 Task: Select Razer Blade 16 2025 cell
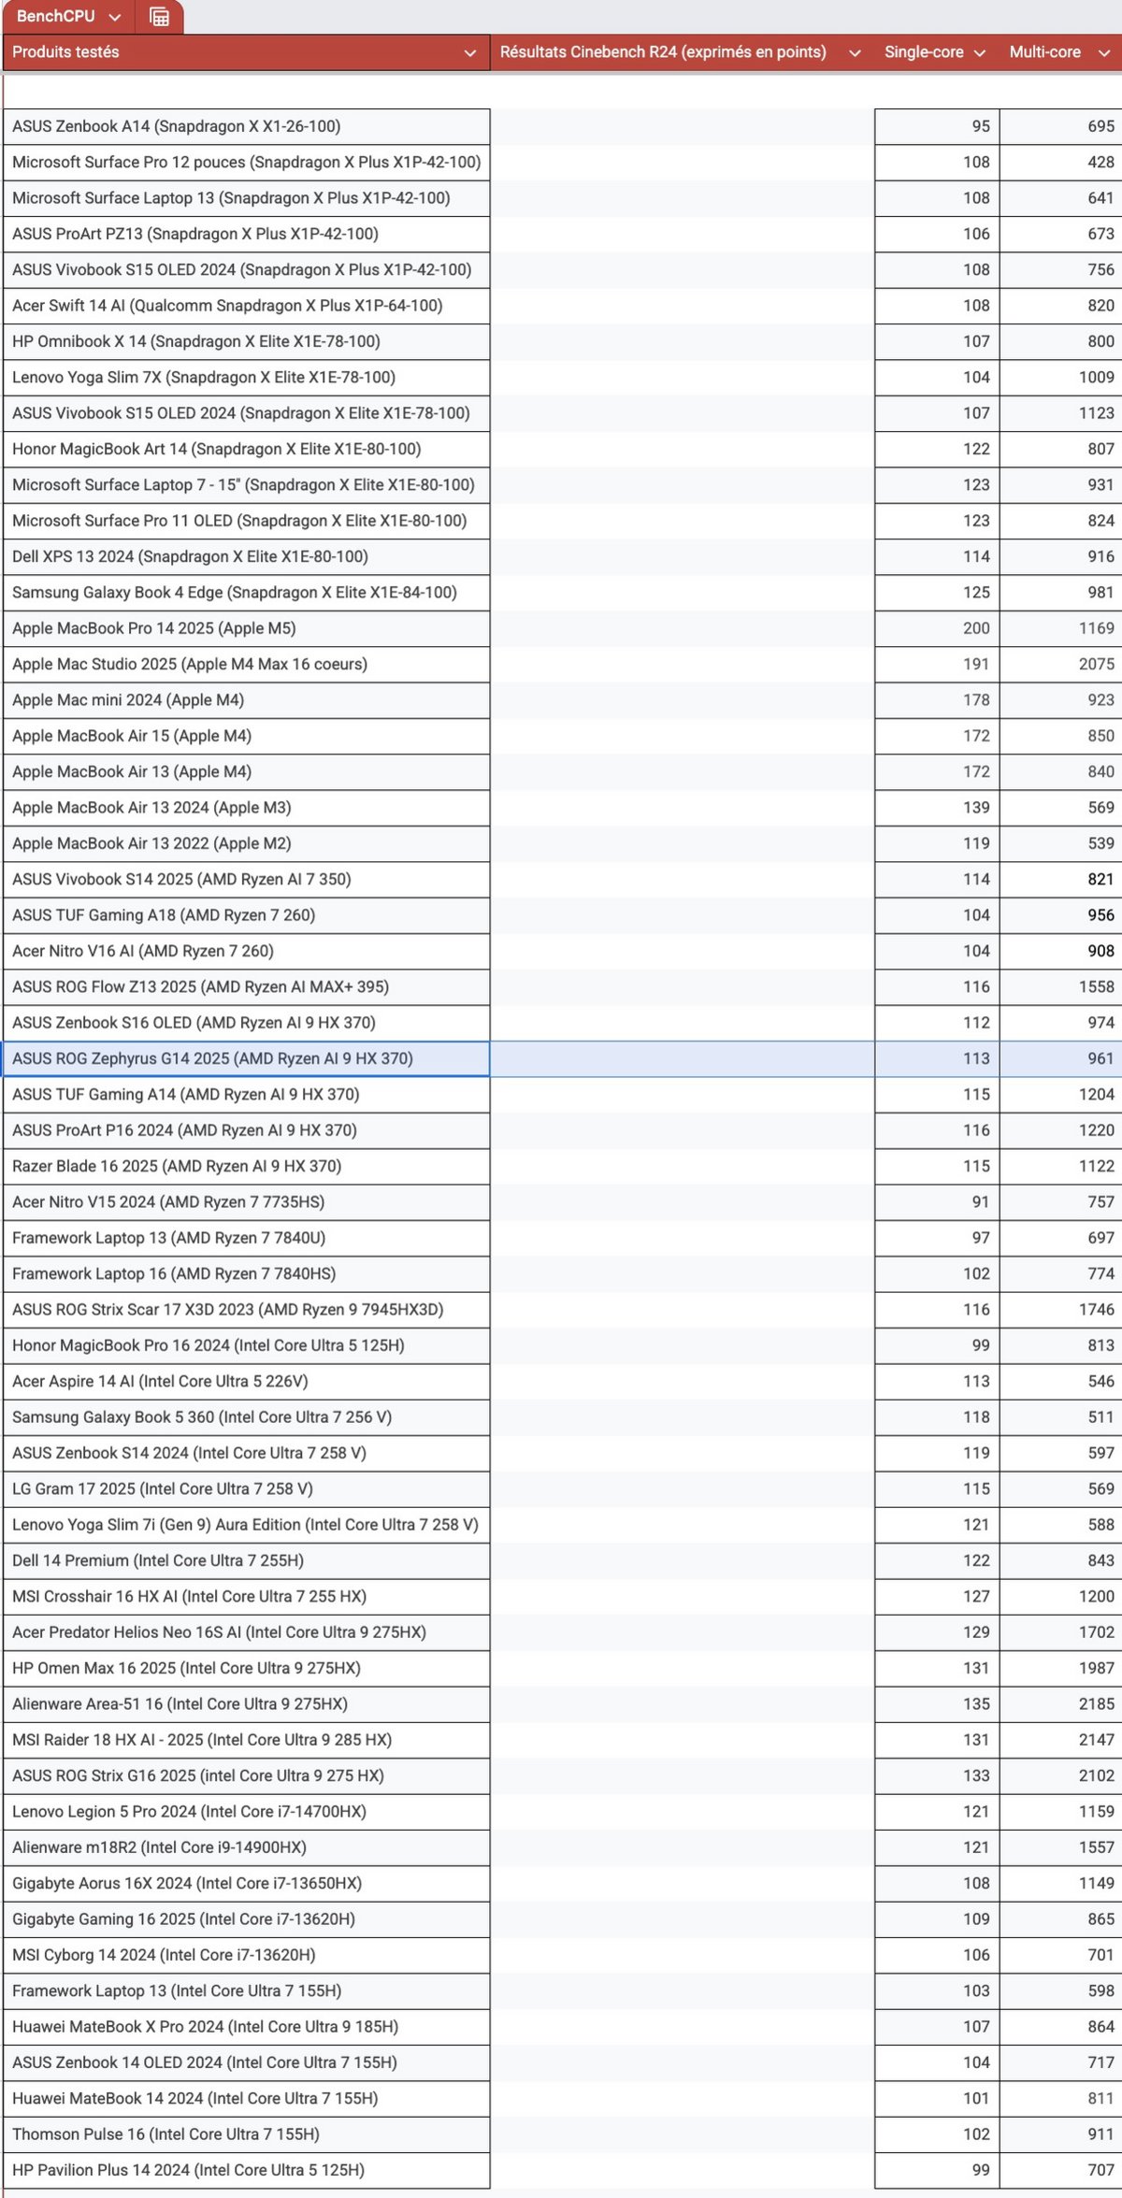pyautogui.click(x=246, y=1166)
